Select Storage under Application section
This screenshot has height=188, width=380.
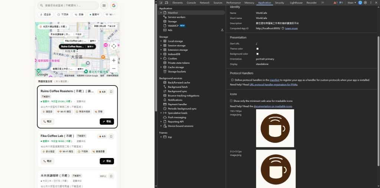click(172, 21)
